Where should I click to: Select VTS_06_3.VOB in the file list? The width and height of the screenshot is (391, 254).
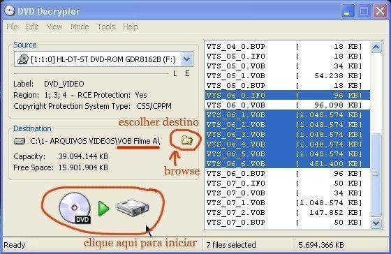tap(287, 135)
